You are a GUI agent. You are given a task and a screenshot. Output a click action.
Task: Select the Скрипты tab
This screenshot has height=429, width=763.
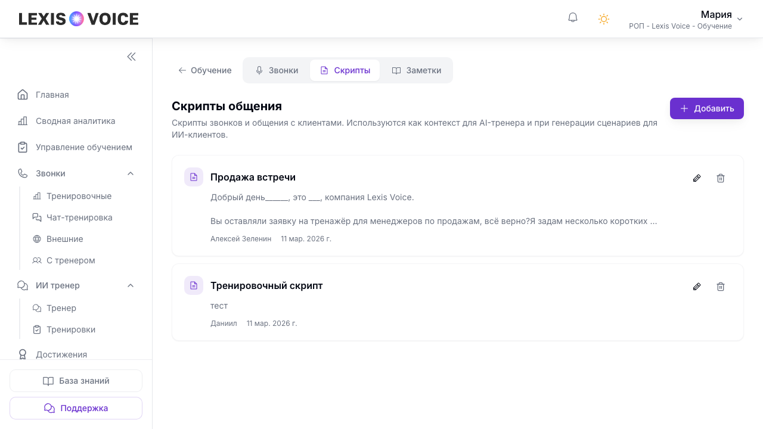coord(345,70)
